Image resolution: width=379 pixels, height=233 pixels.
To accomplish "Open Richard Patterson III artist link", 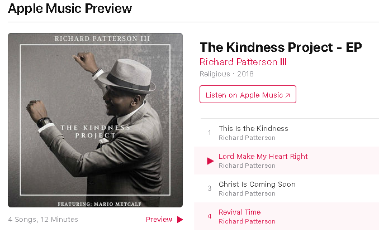I will click(243, 62).
